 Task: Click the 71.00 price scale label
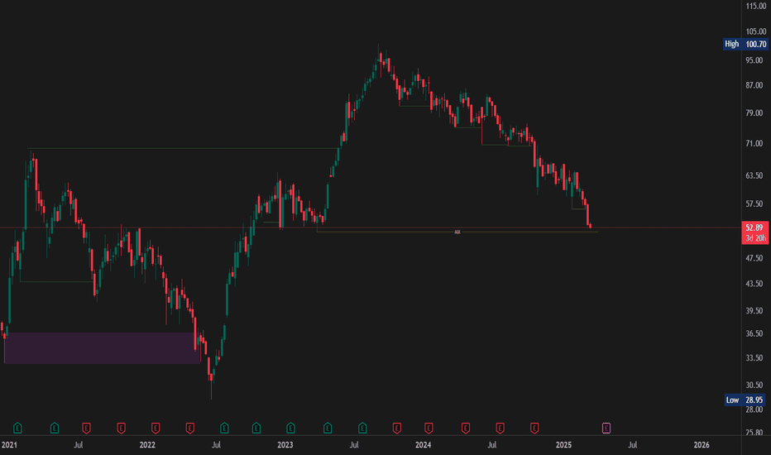point(754,144)
